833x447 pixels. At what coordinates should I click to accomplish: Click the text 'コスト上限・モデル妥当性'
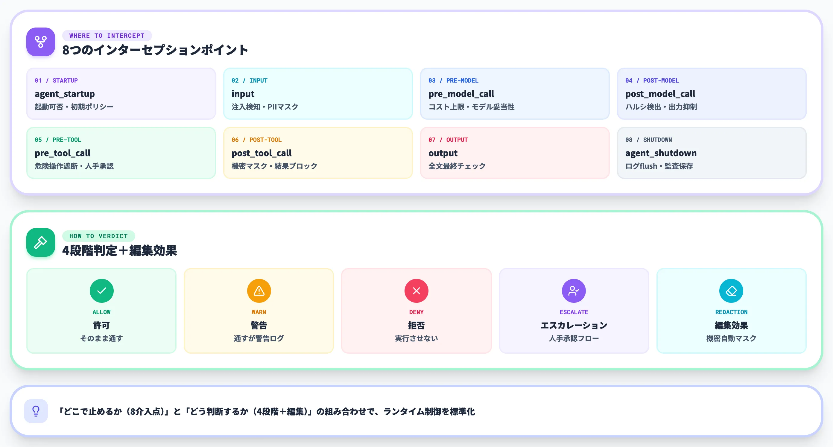(472, 107)
